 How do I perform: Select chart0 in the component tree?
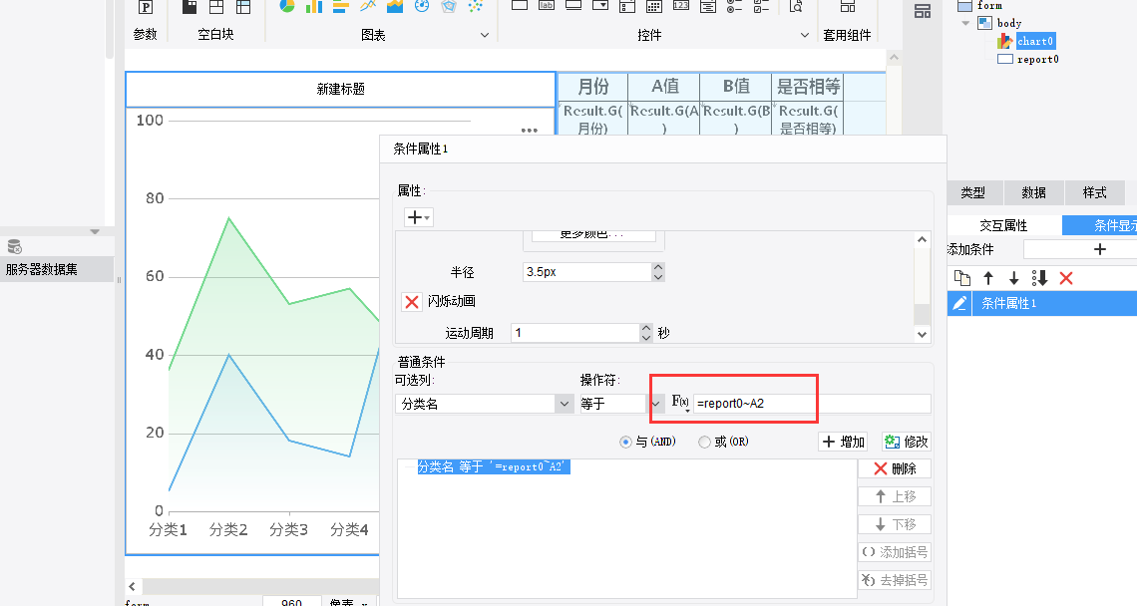coord(1034,41)
